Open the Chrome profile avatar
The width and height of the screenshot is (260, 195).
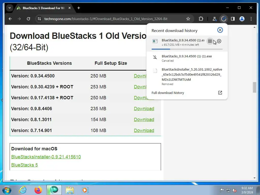[242, 19]
